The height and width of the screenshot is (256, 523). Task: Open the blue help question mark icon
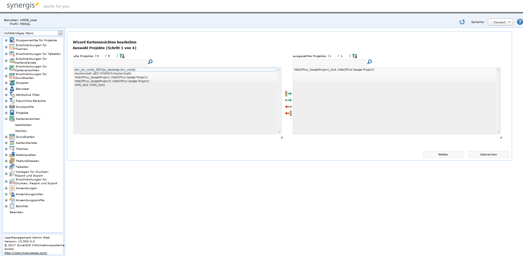[x=520, y=22]
